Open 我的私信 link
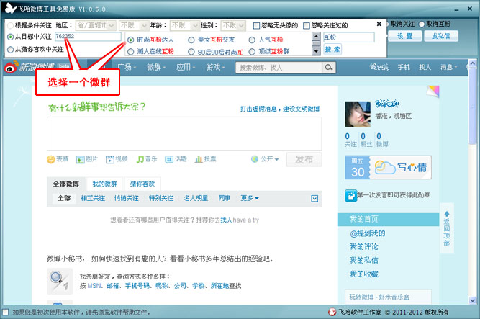The width and height of the screenshot is (480, 319). (x=363, y=261)
